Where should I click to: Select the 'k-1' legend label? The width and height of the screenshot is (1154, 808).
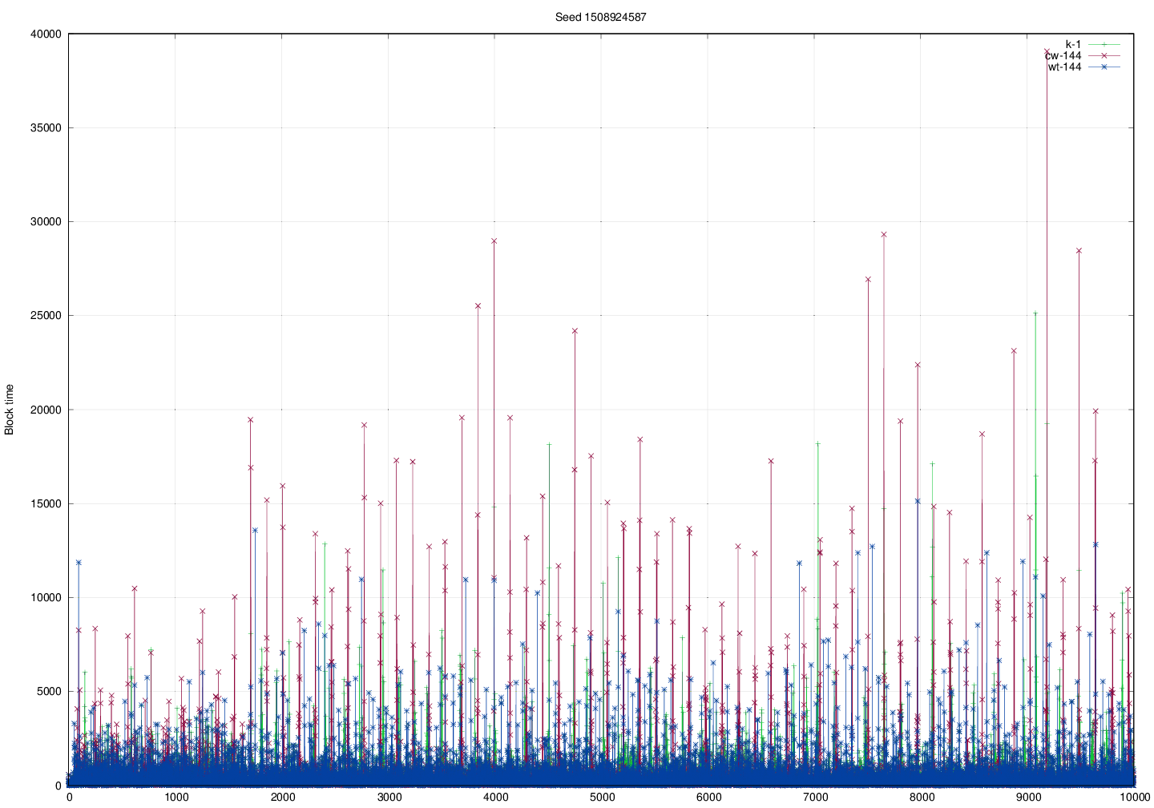click(x=1072, y=44)
